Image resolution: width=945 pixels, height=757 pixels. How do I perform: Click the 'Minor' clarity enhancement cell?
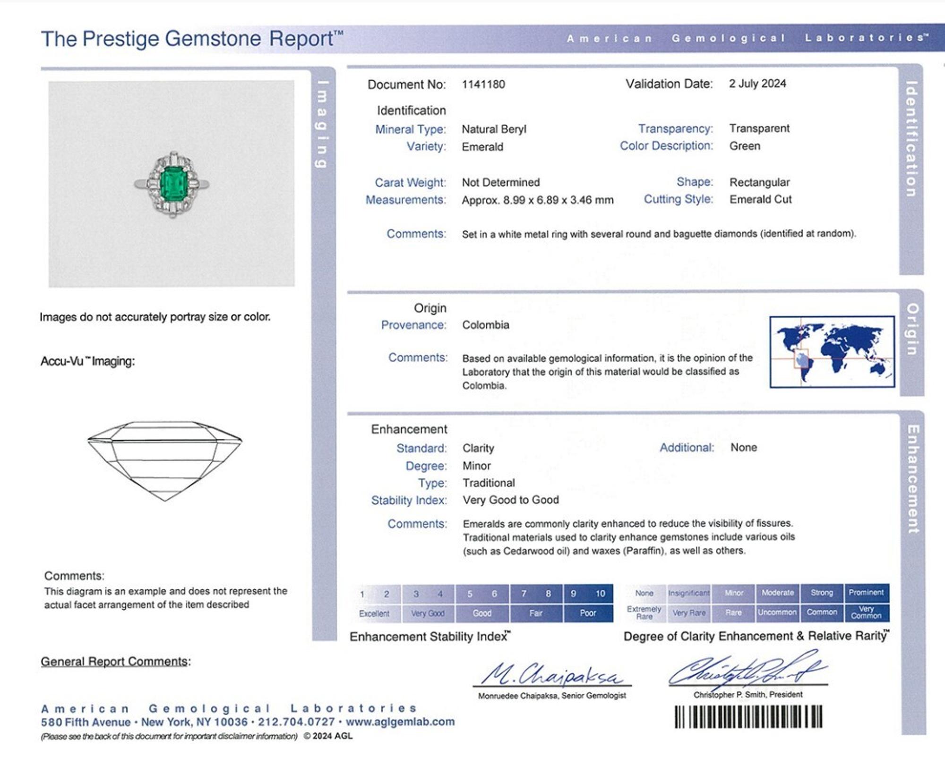click(x=734, y=593)
